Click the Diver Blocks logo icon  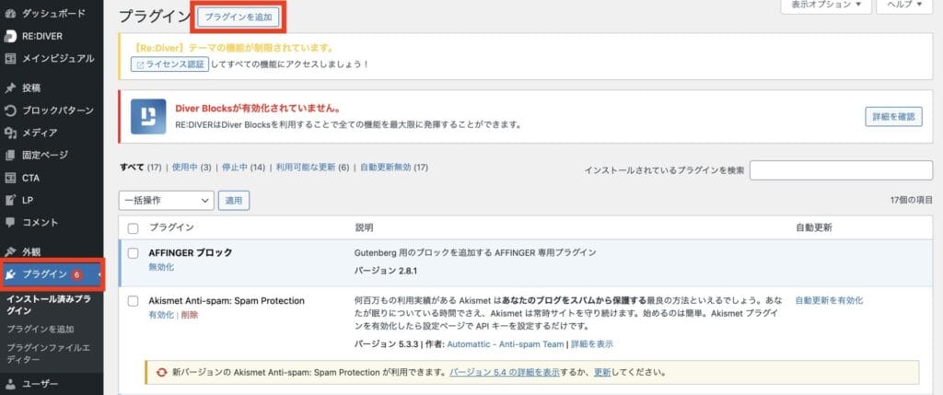(148, 117)
